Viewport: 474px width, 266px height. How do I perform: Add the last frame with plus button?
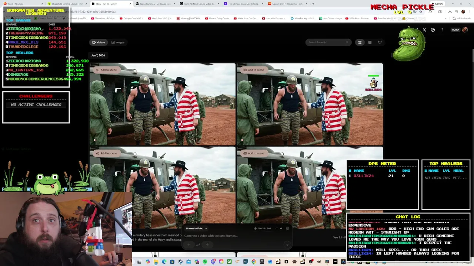click(x=207, y=244)
